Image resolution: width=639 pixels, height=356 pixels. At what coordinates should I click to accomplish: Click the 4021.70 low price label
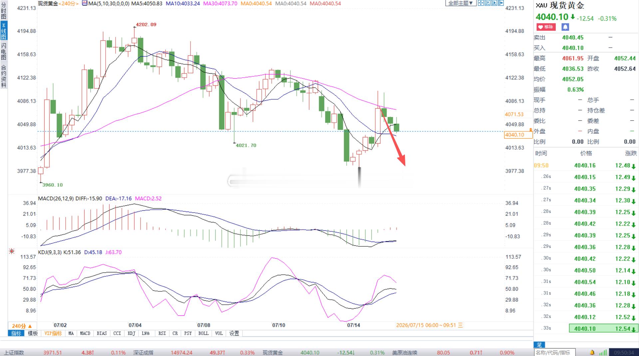click(246, 145)
